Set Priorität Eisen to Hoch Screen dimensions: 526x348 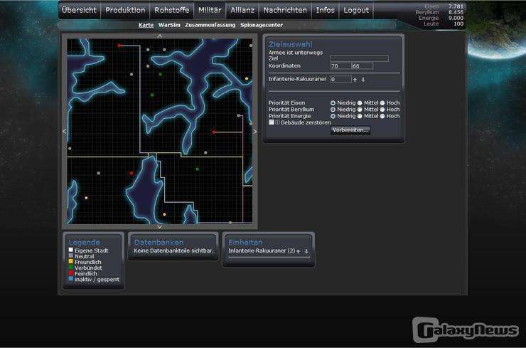click(382, 102)
